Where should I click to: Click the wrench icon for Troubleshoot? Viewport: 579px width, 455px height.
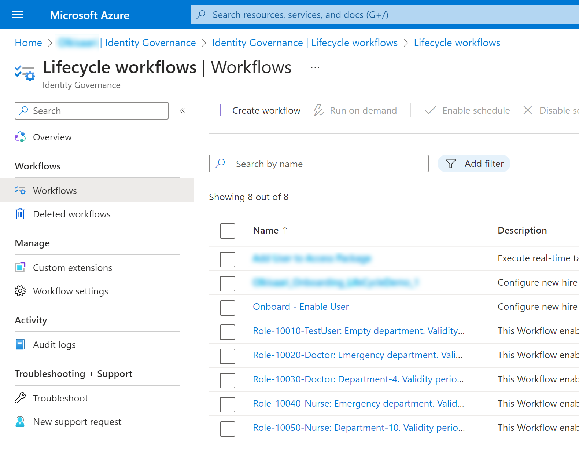20,398
